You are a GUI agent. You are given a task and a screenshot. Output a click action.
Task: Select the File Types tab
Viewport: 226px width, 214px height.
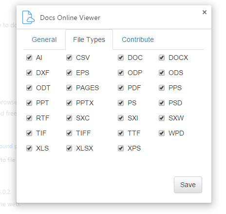[89, 39]
